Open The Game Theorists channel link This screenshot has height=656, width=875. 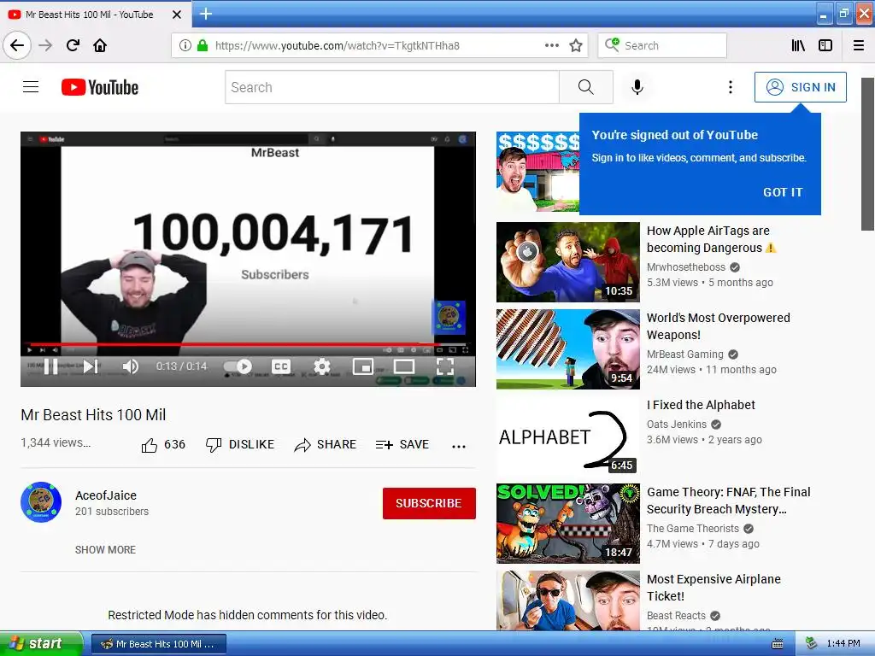click(692, 528)
